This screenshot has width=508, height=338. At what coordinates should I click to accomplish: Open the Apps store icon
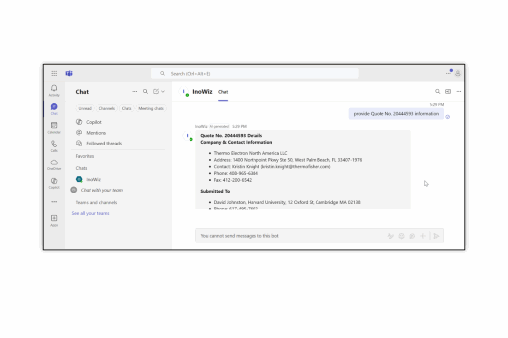[54, 220]
